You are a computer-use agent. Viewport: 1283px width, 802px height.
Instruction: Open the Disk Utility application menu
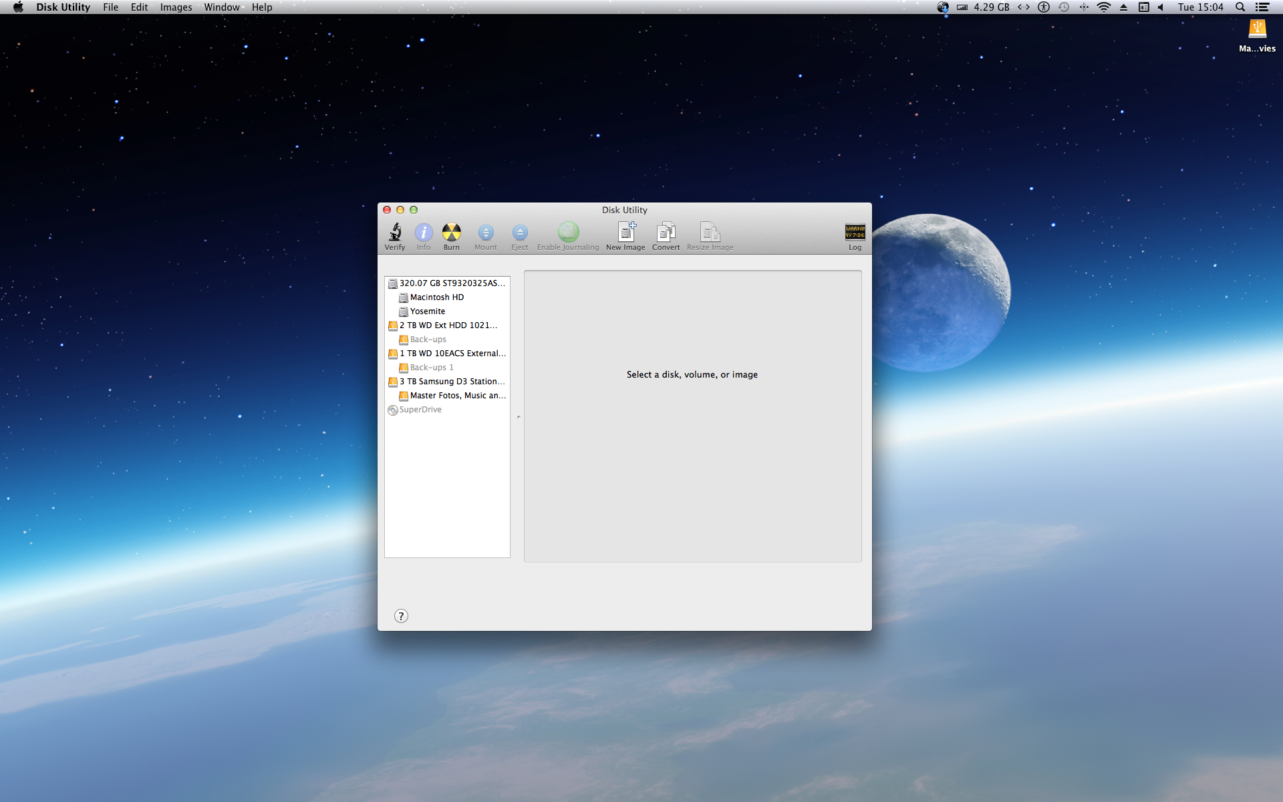pyautogui.click(x=63, y=7)
